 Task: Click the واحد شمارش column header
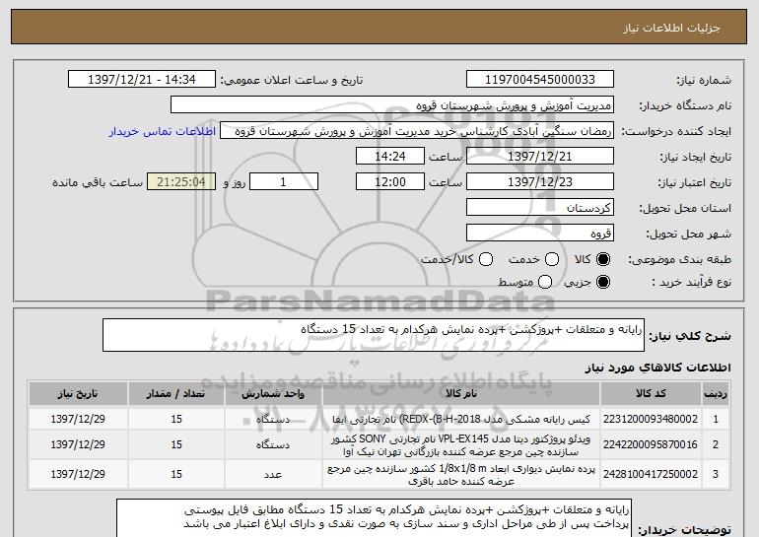click(273, 394)
